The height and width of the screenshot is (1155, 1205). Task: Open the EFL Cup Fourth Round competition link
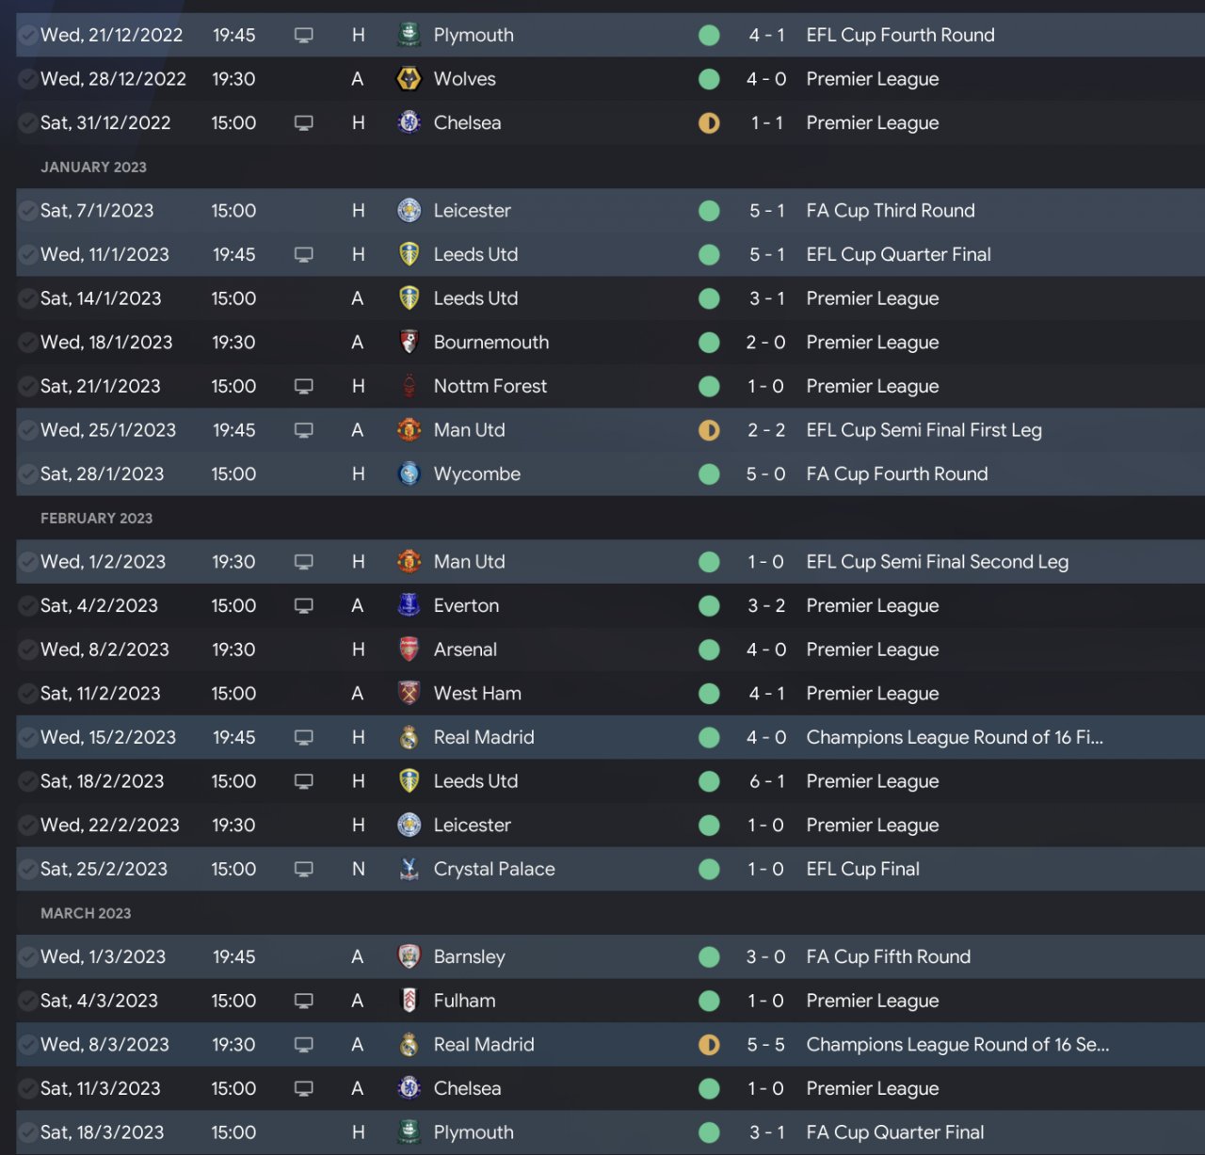tap(900, 36)
